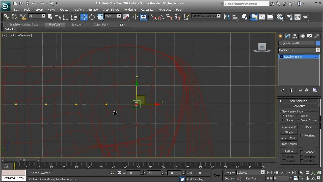Click the Create Line button
This screenshot has height=182, width=323.
click(x=289, y=127)
